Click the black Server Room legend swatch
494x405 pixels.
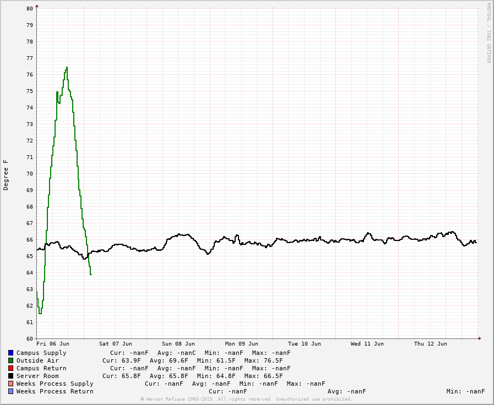10,376
